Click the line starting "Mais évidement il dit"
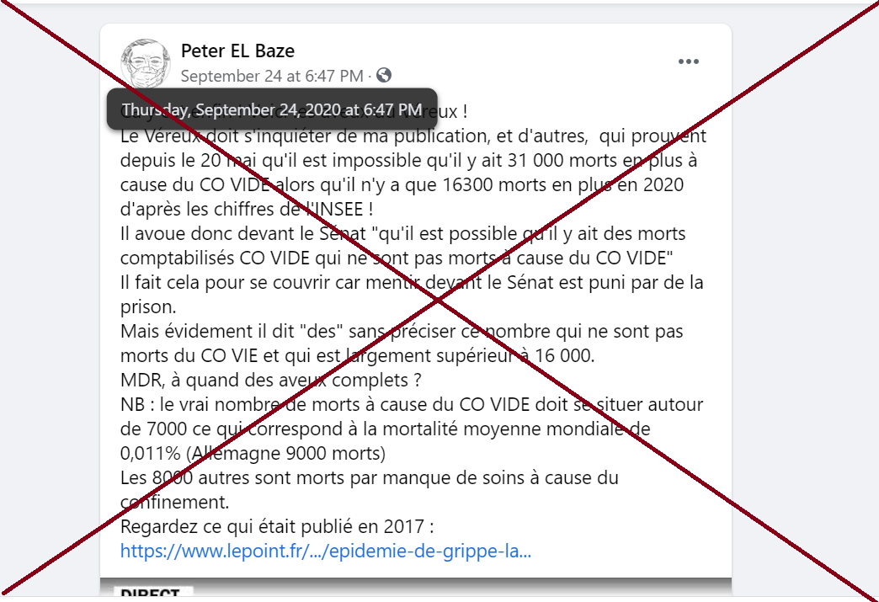Image resolution: width=879 pixels, height=602 pixels. click(402, 331)
